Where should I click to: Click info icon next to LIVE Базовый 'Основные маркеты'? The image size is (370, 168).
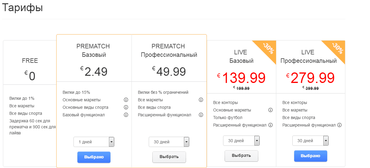[270, 110]
